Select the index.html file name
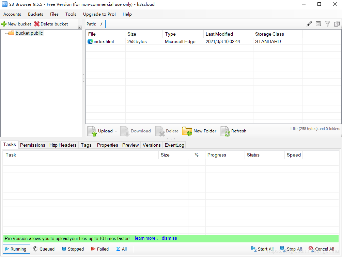Image resolution: width=342 pixels, height=257 pixels. (x=104, y=41)
